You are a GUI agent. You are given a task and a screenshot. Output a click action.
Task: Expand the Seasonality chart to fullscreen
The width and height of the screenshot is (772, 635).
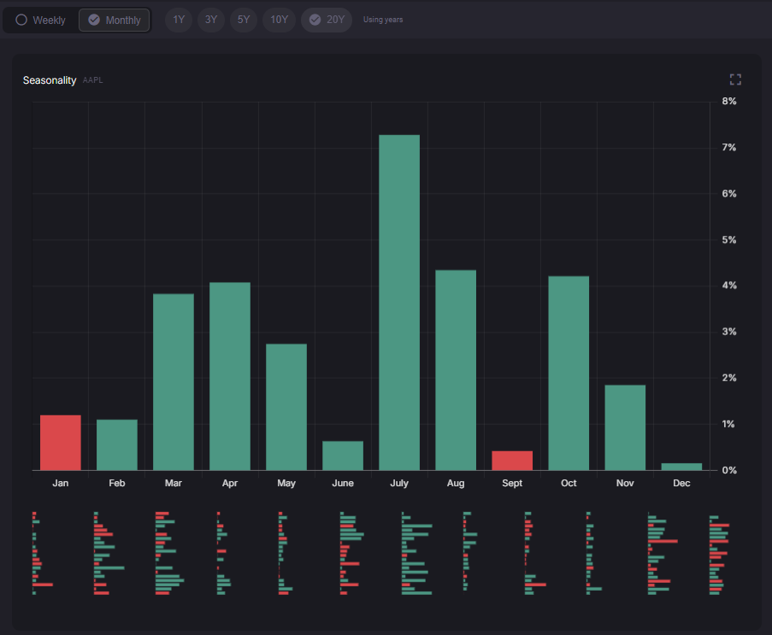[735, 80]
